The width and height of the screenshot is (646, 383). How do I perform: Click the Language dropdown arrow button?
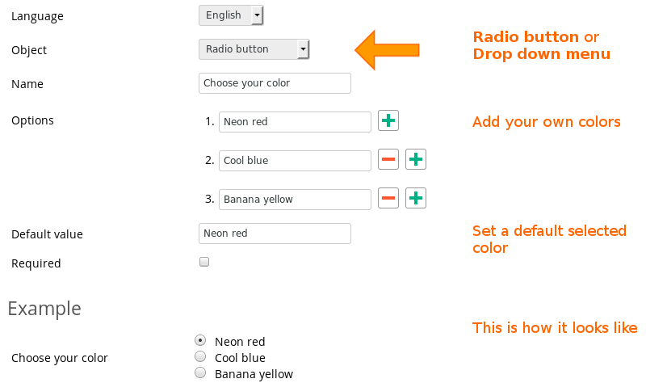point(257,15)
